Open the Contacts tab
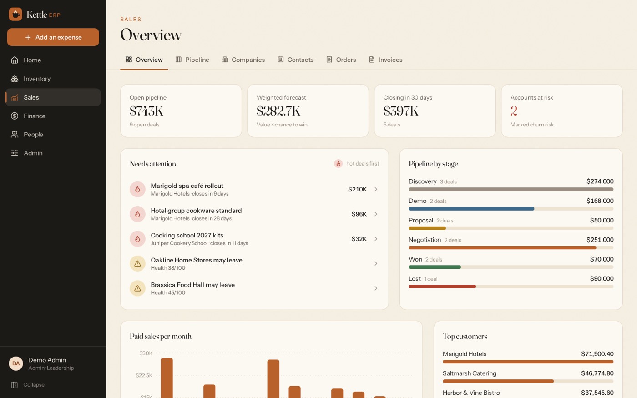 (295, 60)
